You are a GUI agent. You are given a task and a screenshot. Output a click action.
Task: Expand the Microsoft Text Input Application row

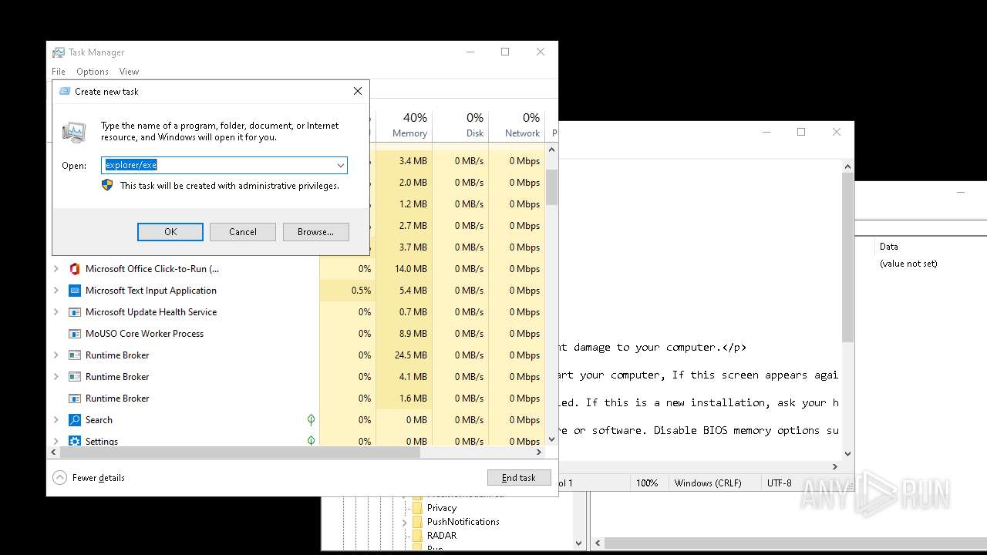click(56, 291)
